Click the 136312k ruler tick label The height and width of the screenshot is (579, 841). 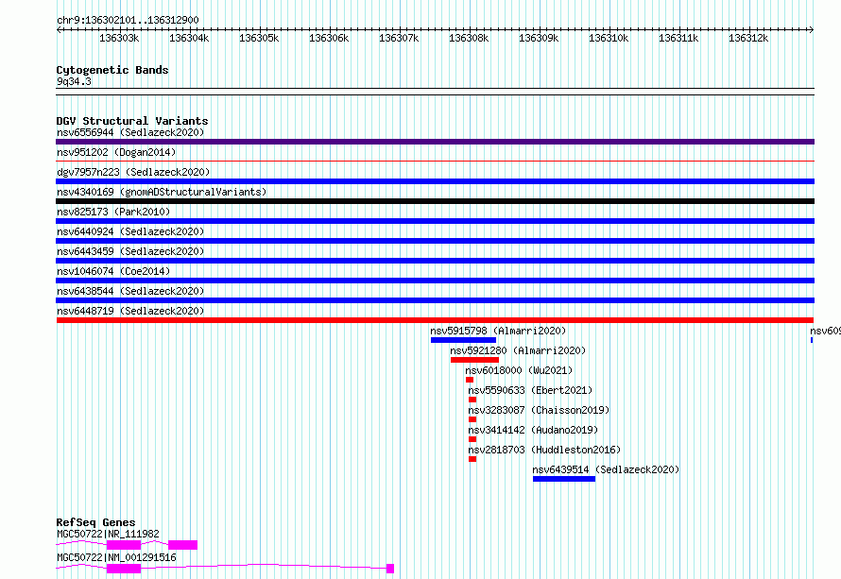[748, 38]
